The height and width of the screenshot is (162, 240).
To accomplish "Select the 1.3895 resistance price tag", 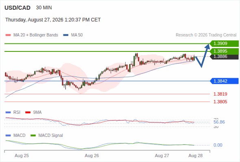I will coord(224,51).
